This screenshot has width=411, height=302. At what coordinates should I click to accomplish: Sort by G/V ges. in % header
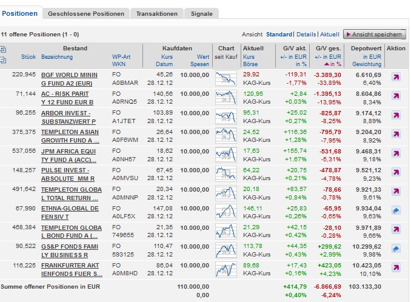(x=335, y=64)
